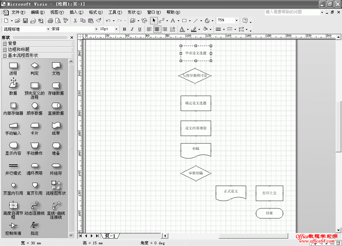Open the 75% zoom dropdown
342x246 pixels.
point(236,20)
